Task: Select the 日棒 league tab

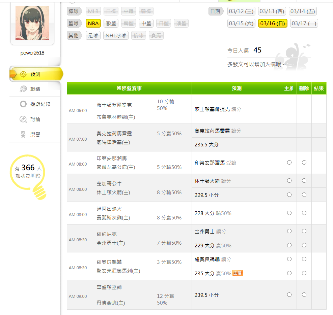Action: (x=111, y=11)
